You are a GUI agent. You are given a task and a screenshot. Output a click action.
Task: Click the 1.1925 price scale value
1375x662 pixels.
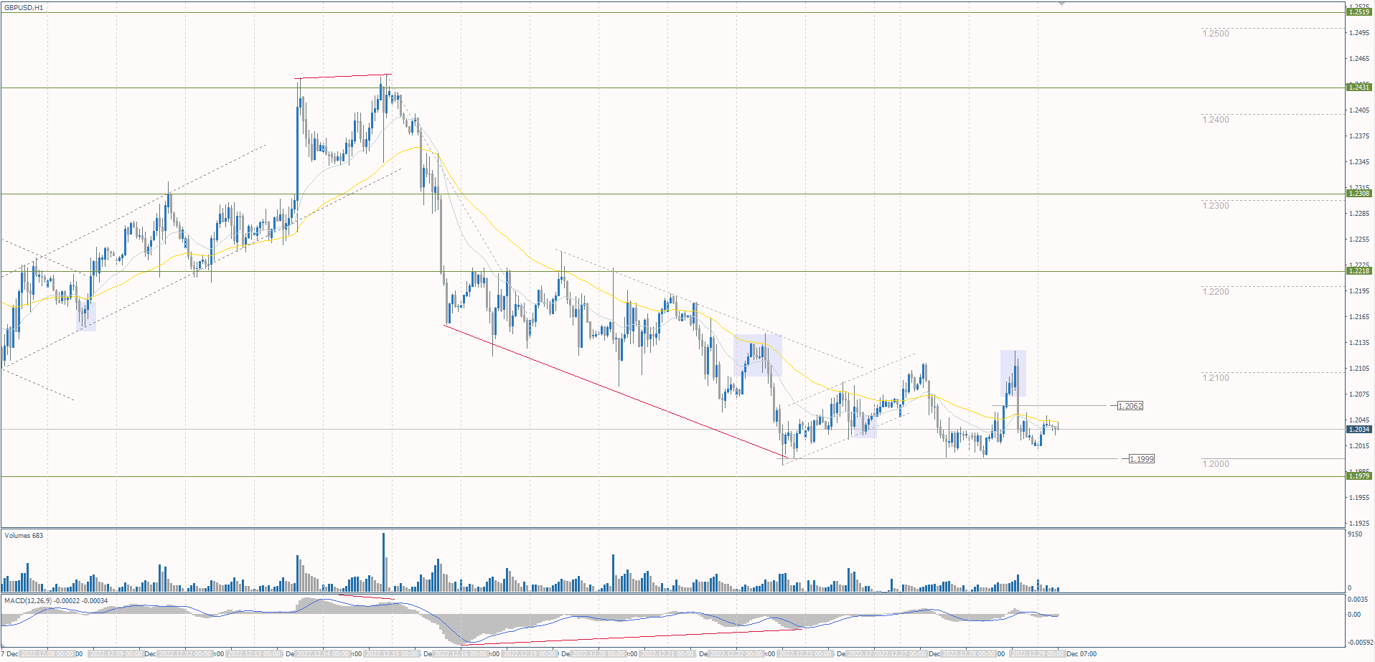(x=1359, y=524)
